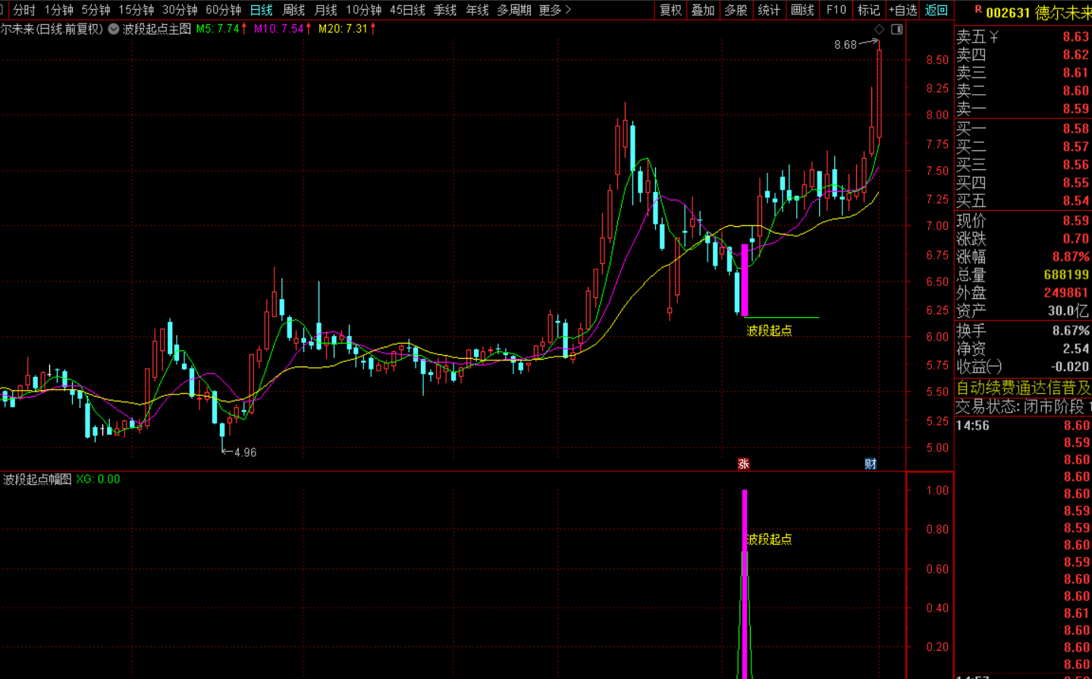Click the R badge beside stock code 002631
1092x679 pixels.
click(x=978, y=10)
